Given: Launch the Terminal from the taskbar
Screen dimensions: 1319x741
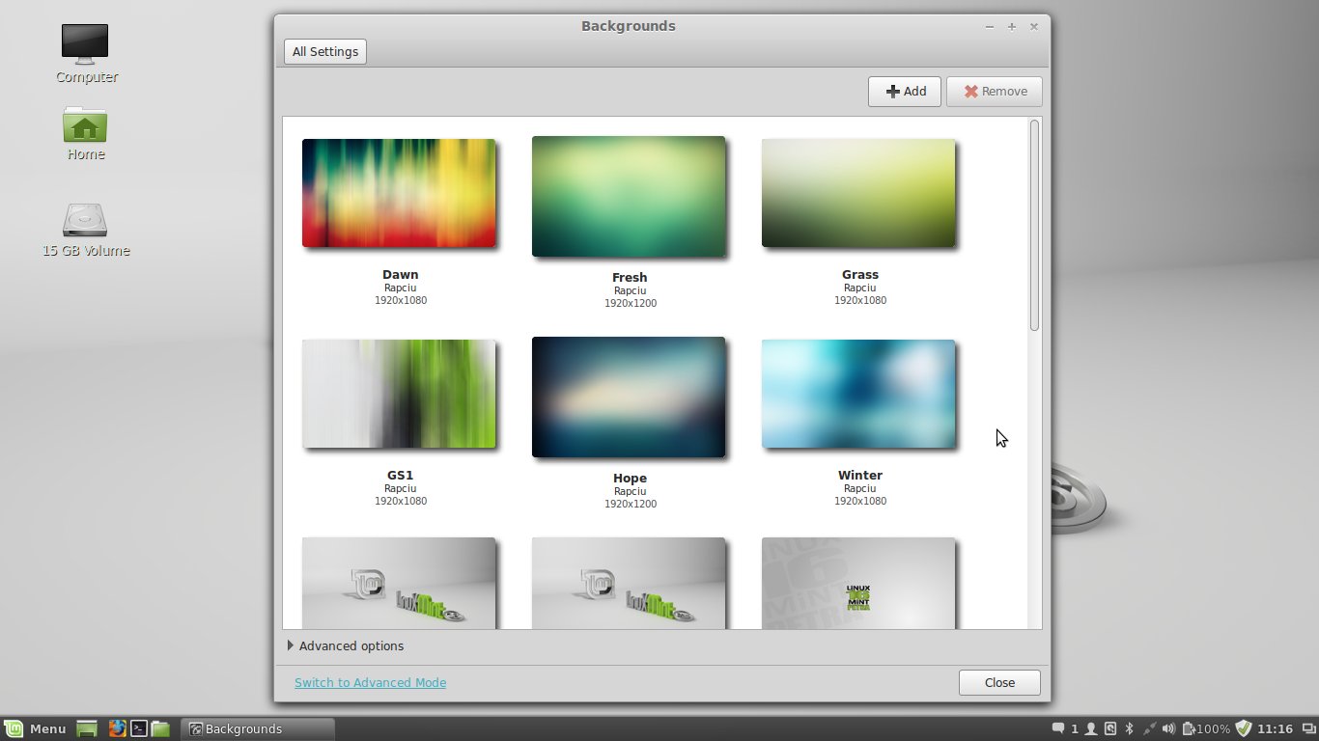Looking at the screenshot, I should pyautogui.click(x=139, y=728).
